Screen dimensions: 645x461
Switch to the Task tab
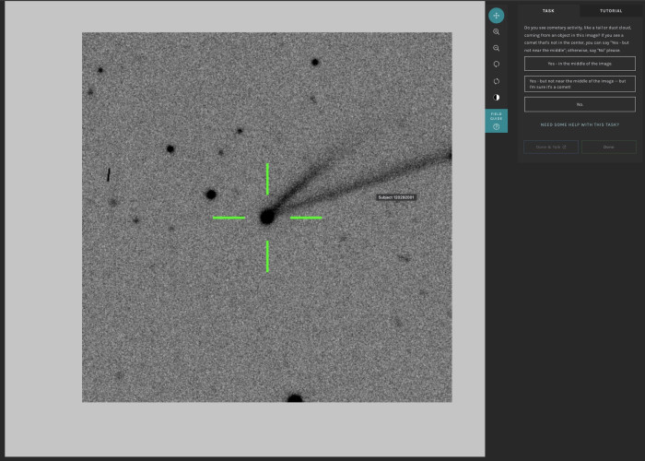coord(548,11)
